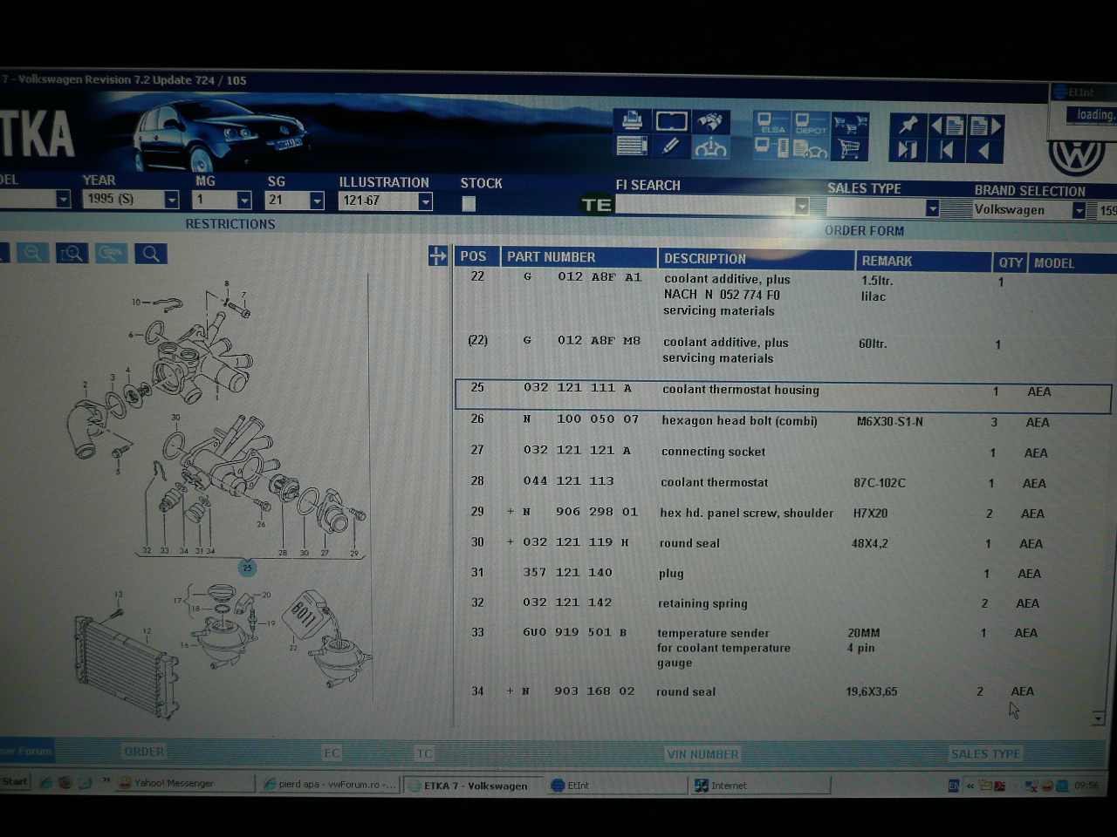This screenshot has width=1117, height=837.
Task: Jump to the first page icon
Action: click(947, 151)
